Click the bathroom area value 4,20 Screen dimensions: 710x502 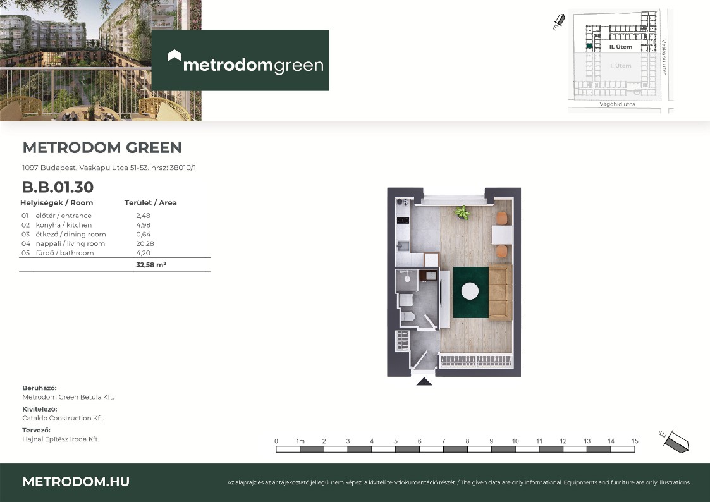click(143, 253)
